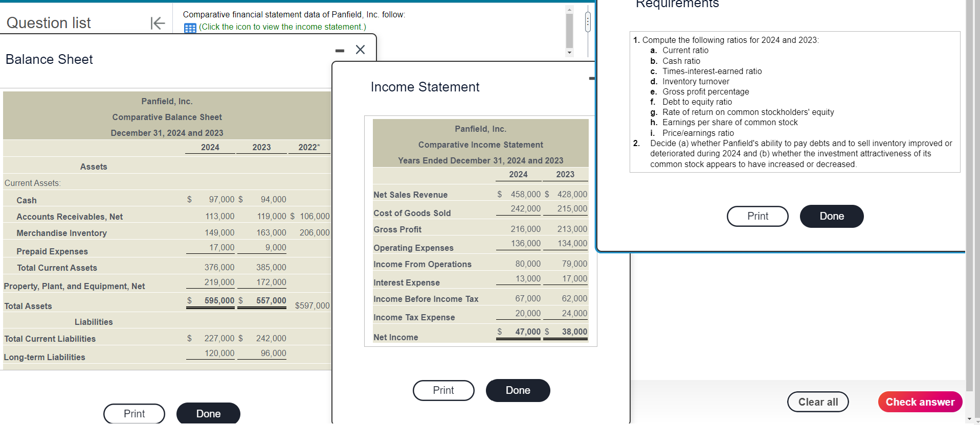The width and height of the screenshot is (980, 425).
Task: Click Property, Plant, and Equipment 219,000
Action: click(219, 282)
